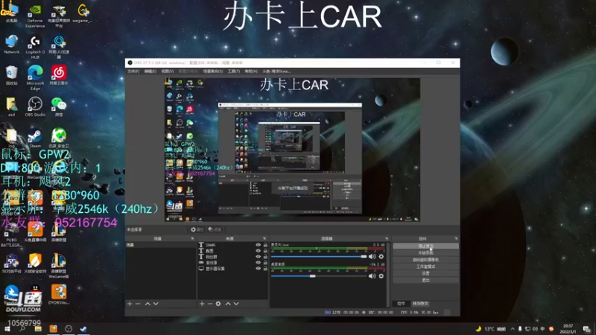Toggle the eye icon of the topmost text source
The image size is (596, 335).
pyautogui.click(x=258, y=245)
